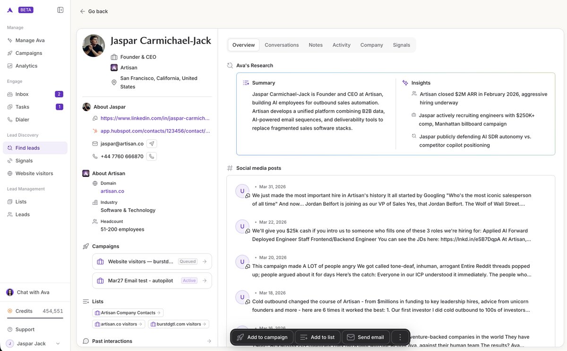This screenshot has width=567, height=351.
Task: Click Add to campaign button
Action: click(x=262, y=337)
